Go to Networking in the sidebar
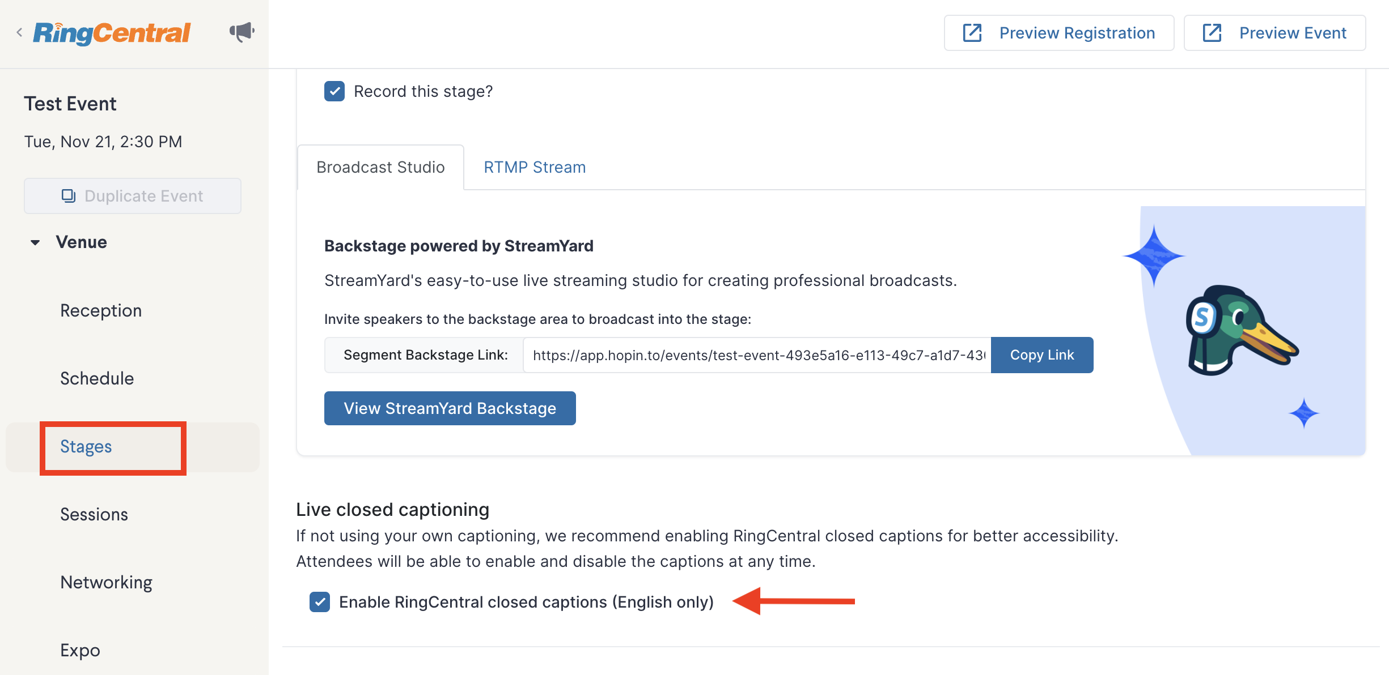Screen dimensions: 1389x675 pos(106,582)
